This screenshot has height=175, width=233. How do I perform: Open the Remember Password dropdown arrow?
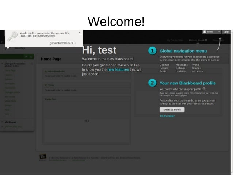coord(75,43)
